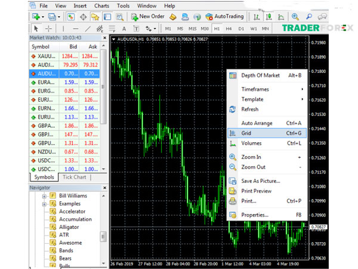
Task: Select the AUDJ... row in Market Watch
Action: click(64, 65)
